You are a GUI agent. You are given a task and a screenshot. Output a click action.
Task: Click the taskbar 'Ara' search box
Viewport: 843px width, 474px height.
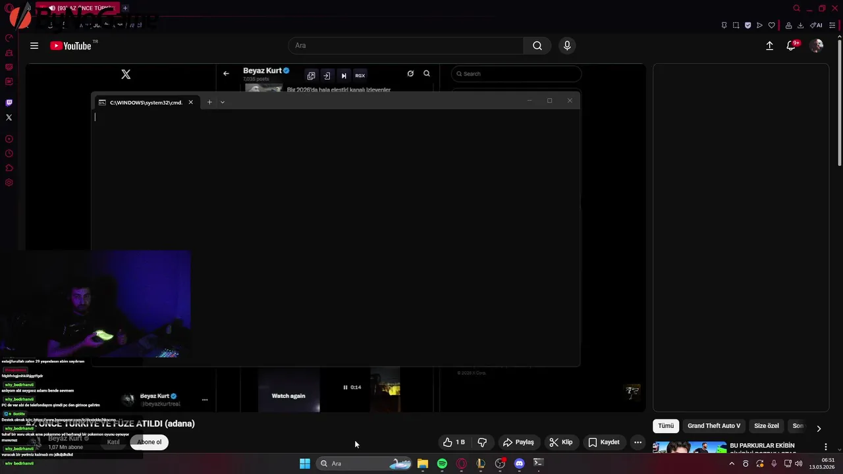(365, 463)
